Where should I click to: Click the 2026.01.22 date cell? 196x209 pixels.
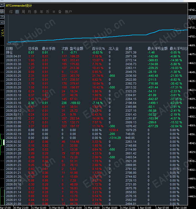coord(14,169)
